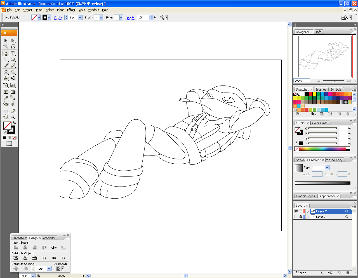Switch to the Symbols tab
358x278 pixels.
coord(336,89)
